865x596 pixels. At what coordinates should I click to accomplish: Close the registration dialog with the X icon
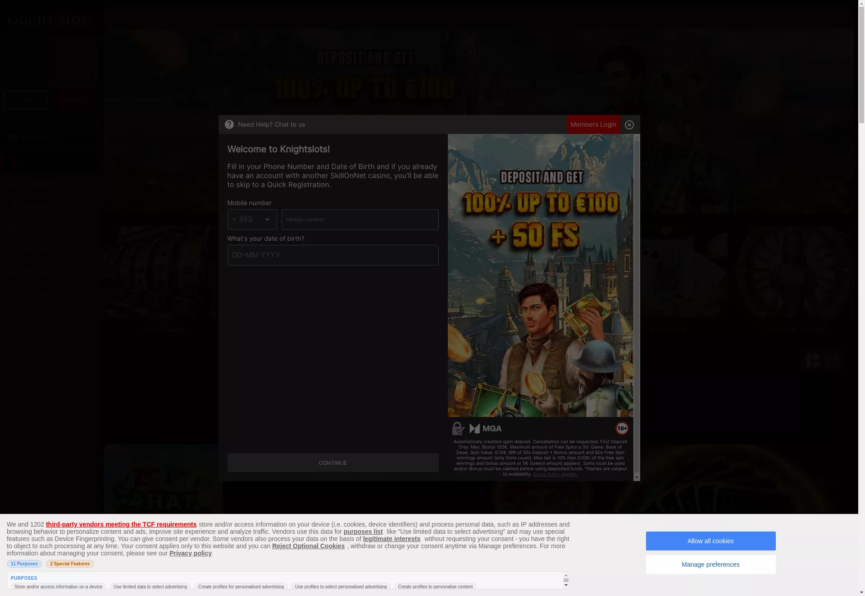[629, 125]
